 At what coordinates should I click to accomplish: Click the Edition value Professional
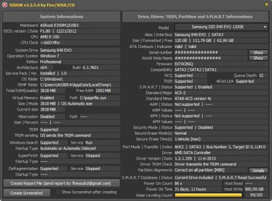coord(51,62)
